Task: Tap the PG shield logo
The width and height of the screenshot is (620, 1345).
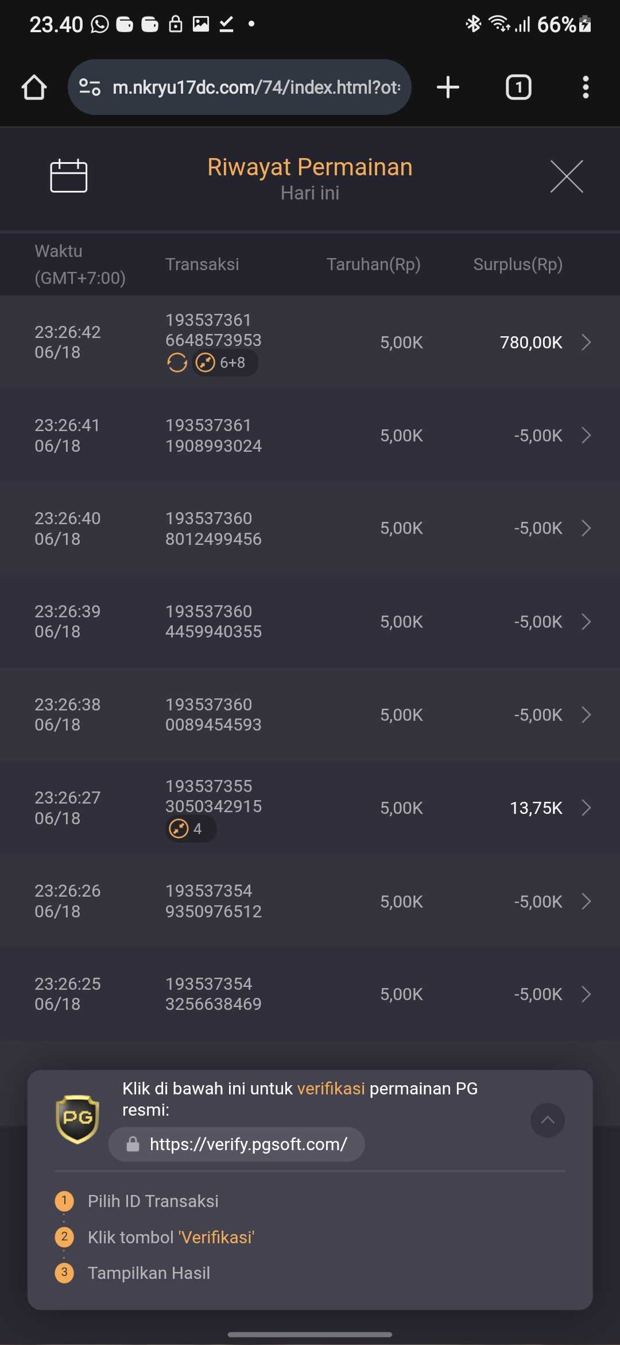Action: click(77, 1119)
